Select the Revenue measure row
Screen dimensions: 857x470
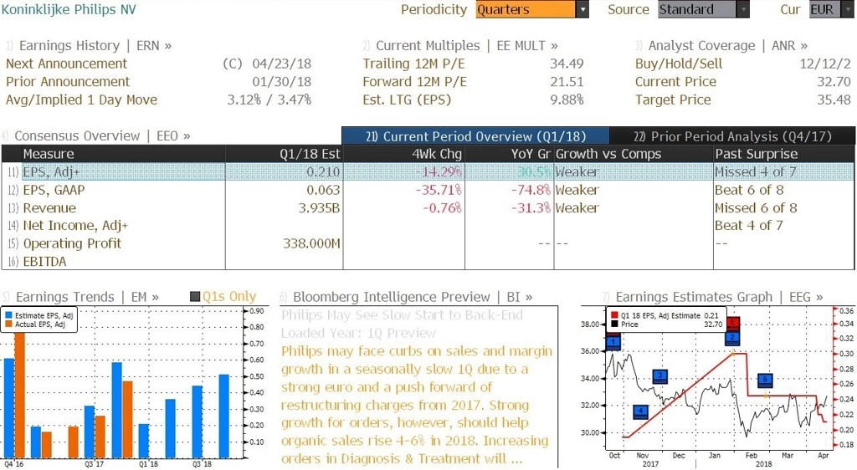428,208
